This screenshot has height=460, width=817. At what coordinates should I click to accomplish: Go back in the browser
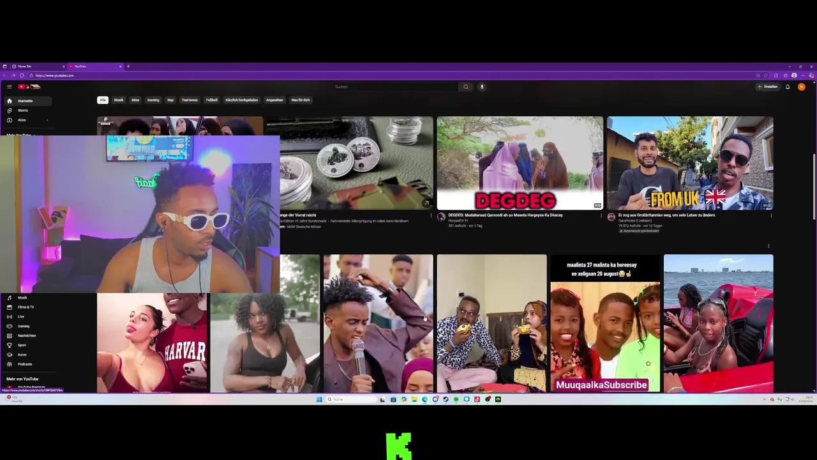[5, 75]
